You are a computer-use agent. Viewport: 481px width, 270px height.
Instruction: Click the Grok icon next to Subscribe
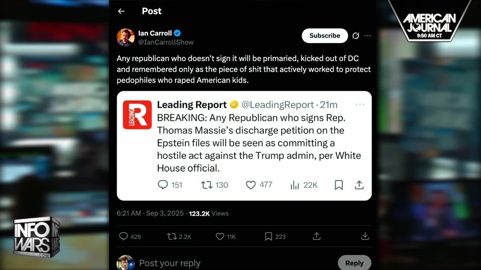click(355, 36)
